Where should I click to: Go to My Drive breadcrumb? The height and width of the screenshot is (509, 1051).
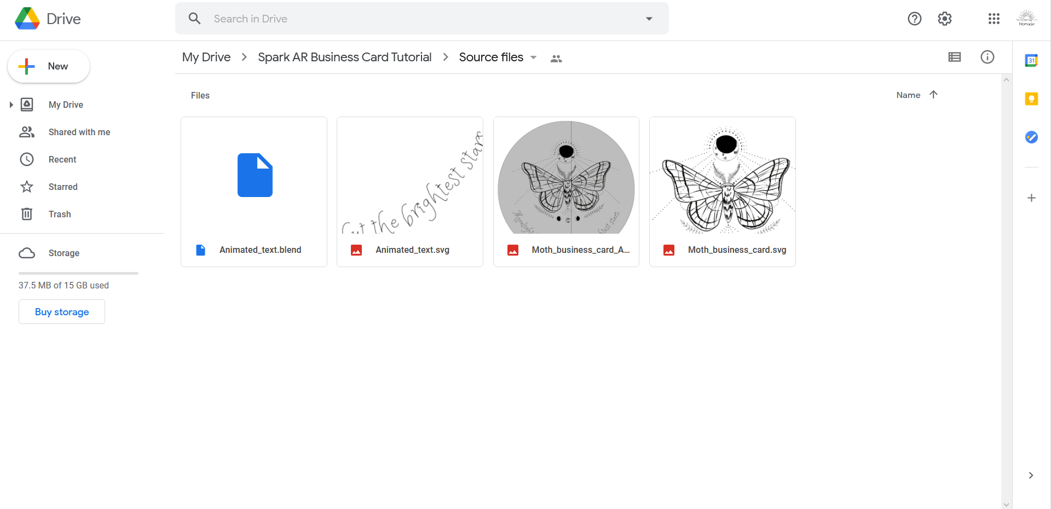point(206,57)
